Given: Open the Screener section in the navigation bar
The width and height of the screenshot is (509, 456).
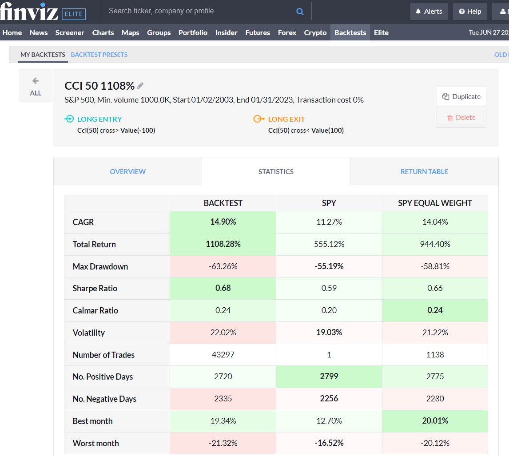Looking at the screenshot, I should tap(69, 32).
